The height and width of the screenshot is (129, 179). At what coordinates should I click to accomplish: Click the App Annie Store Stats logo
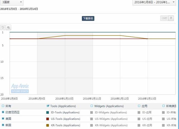click(20, 88)
